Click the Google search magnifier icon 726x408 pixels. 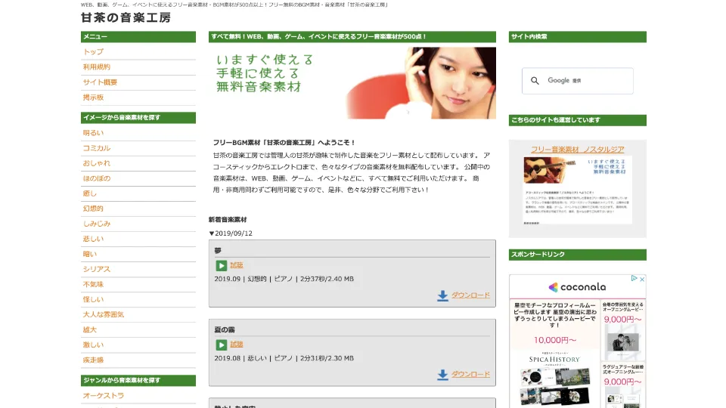click(x=535, y=81)
